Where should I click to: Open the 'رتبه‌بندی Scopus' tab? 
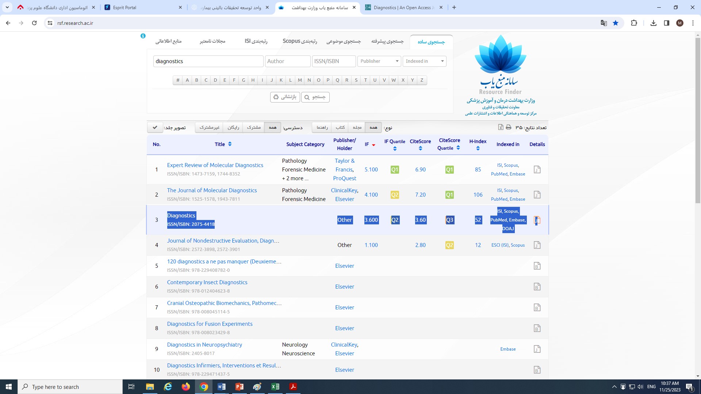[300, 41]
